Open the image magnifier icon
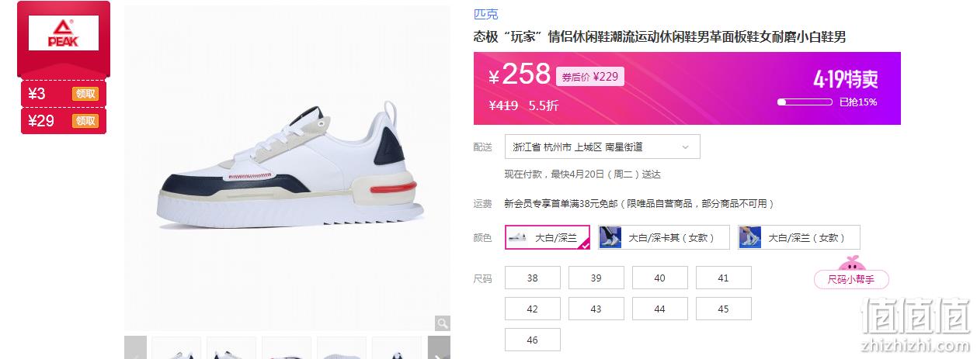The width and height of the screenshot is (977, 359). pyautogui.click(x=442, y=323)
